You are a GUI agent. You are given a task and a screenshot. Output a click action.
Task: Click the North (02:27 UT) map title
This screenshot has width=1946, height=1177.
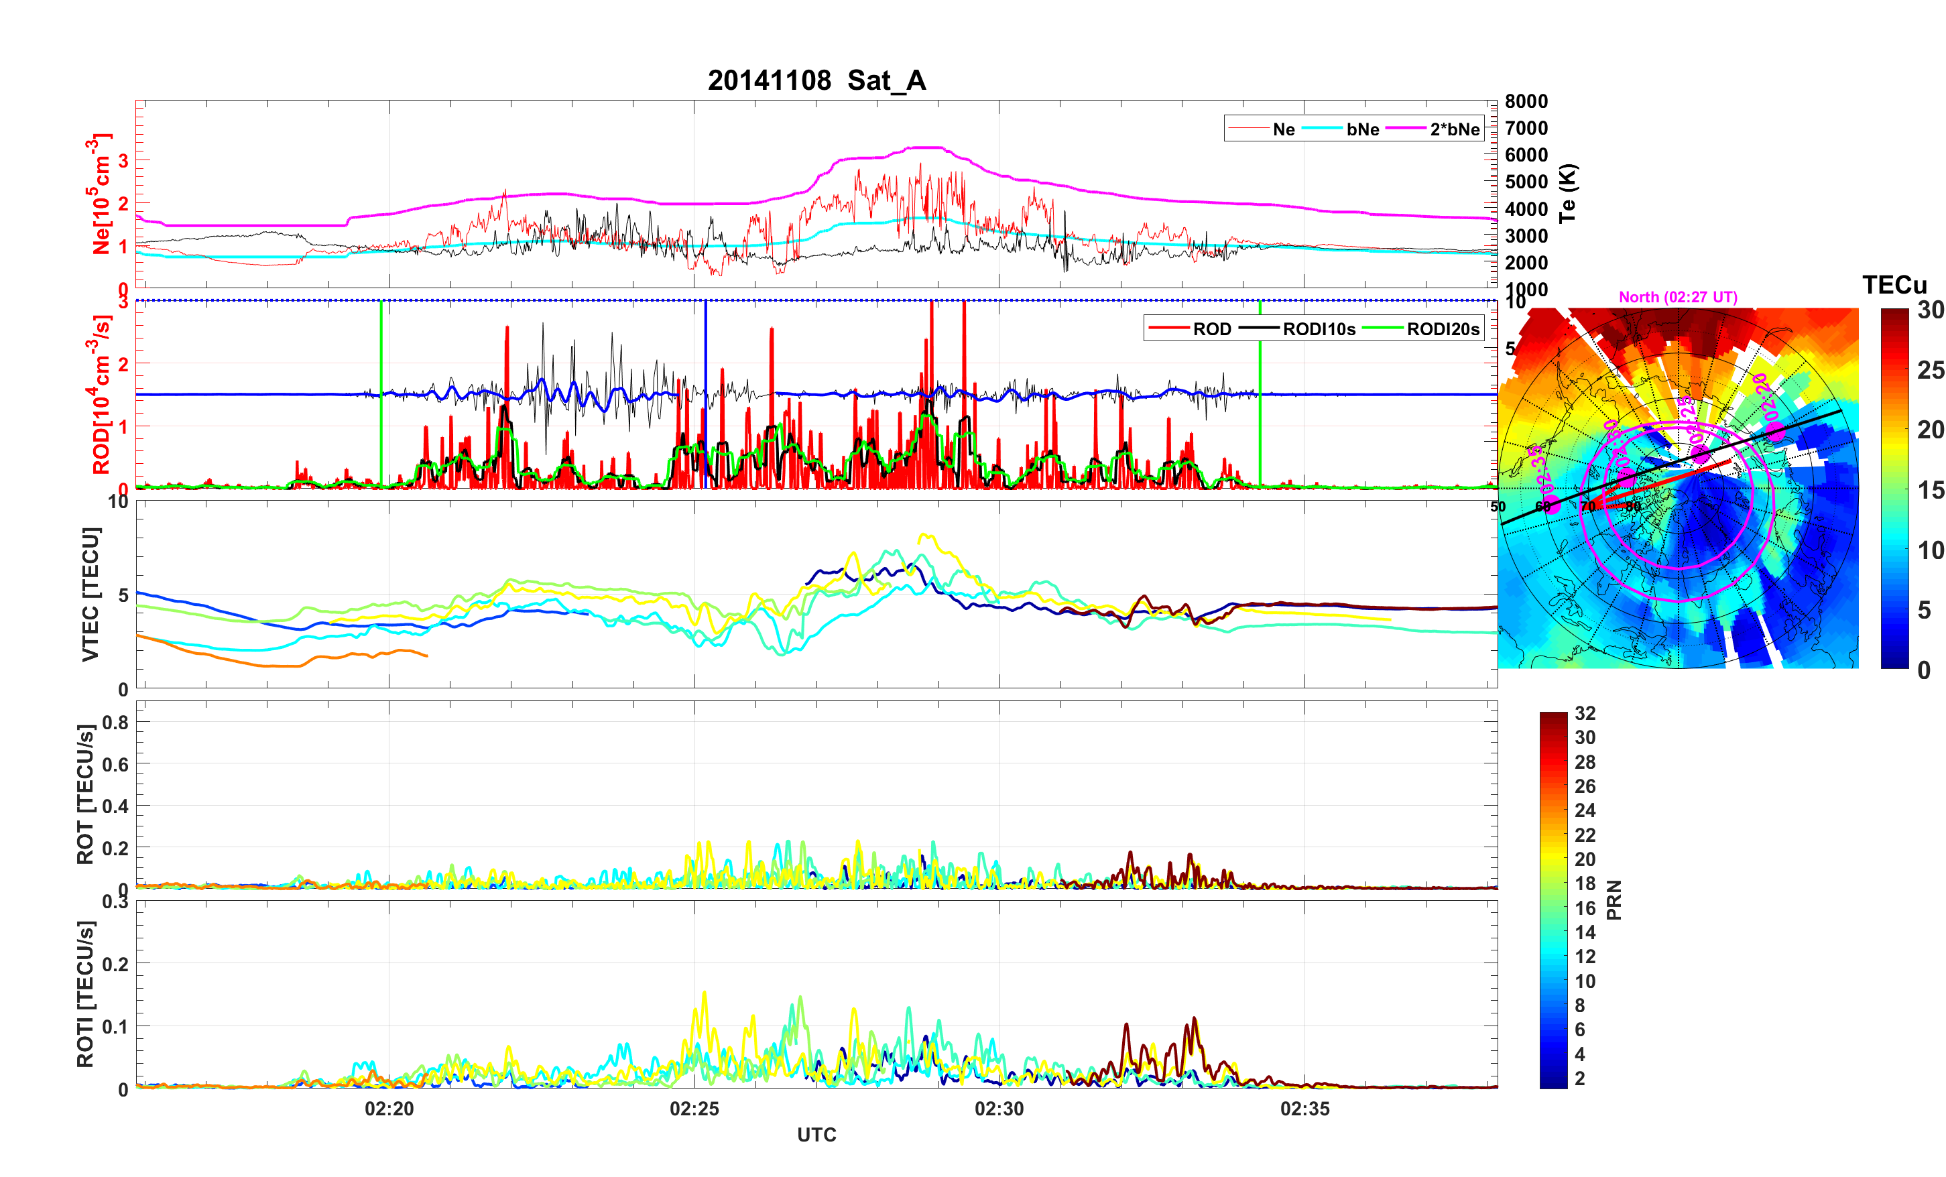click(x=1677, y=297)
